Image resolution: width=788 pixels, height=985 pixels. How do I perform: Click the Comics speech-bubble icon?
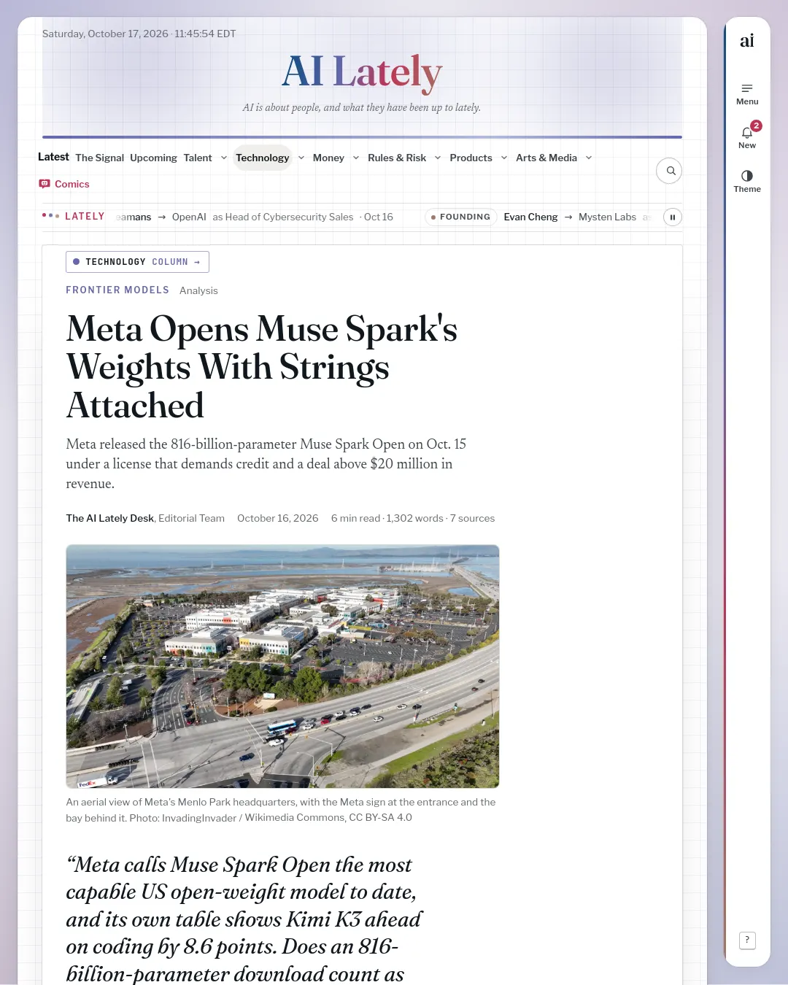click(45, 184)
